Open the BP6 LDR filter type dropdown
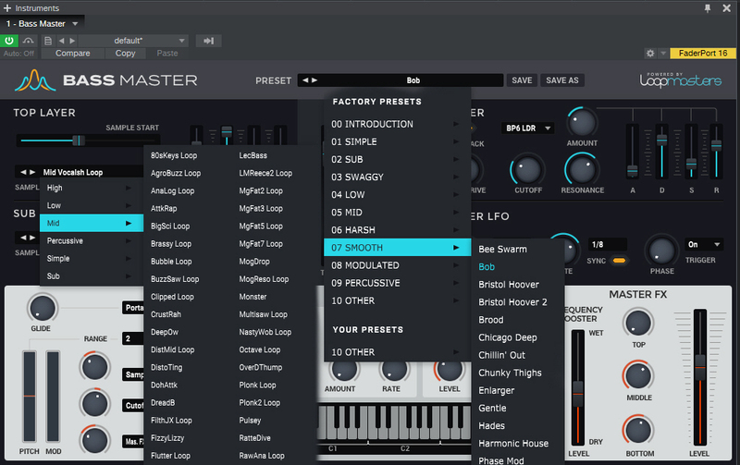 tap(529, 128)
